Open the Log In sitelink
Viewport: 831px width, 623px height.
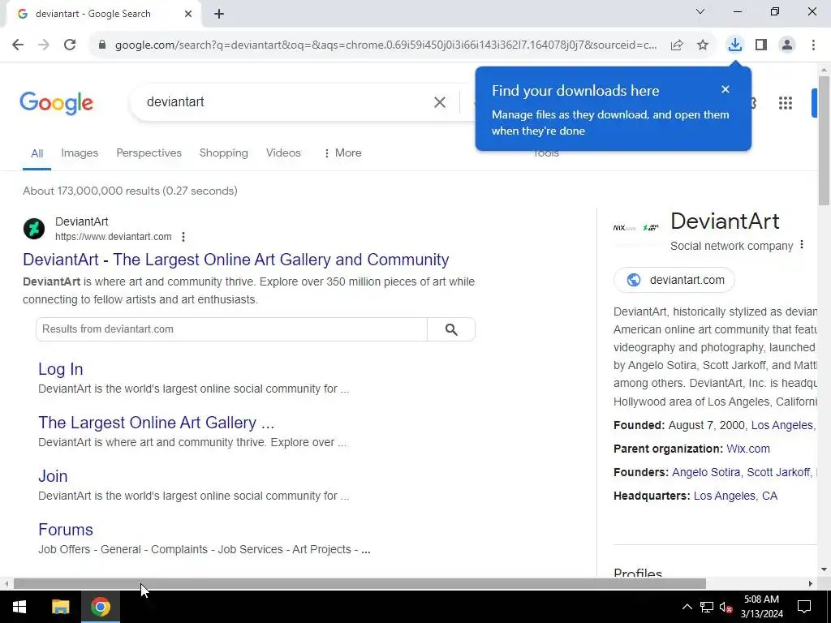[60, 369]
